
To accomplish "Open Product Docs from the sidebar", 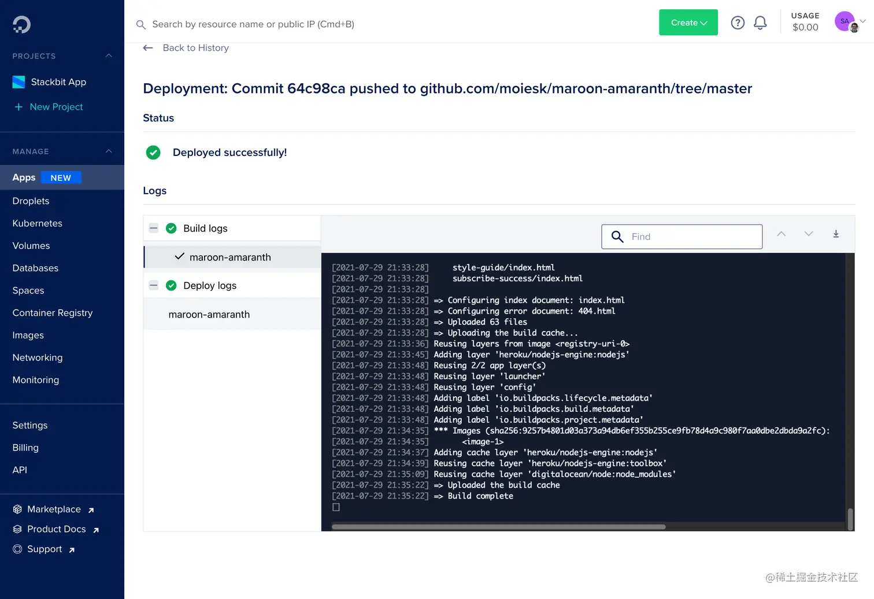I will (x=56, y=529).
